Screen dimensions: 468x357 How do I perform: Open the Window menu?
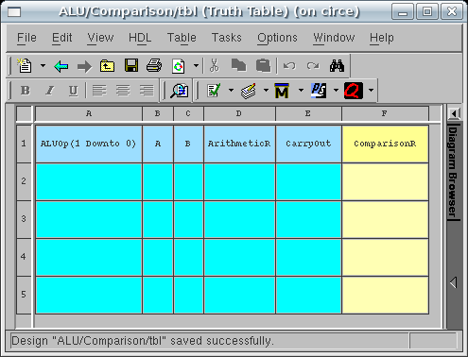coord(334,38)
